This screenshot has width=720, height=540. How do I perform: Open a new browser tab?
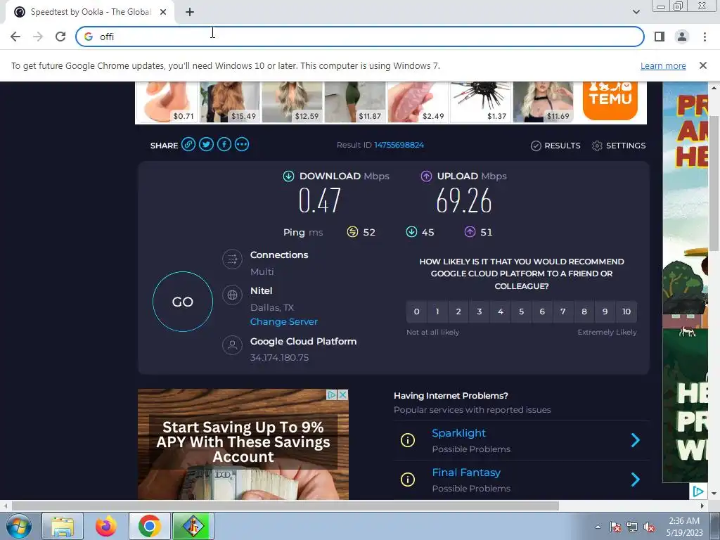(x=190, y=12)
